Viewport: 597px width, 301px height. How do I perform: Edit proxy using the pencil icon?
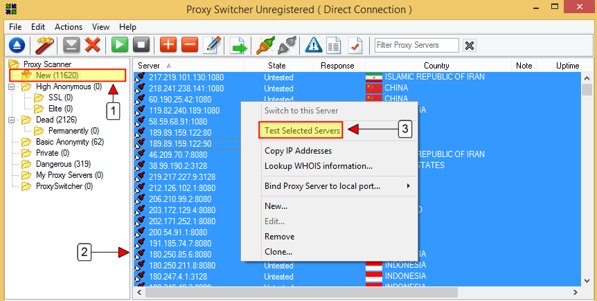[212, 45]
